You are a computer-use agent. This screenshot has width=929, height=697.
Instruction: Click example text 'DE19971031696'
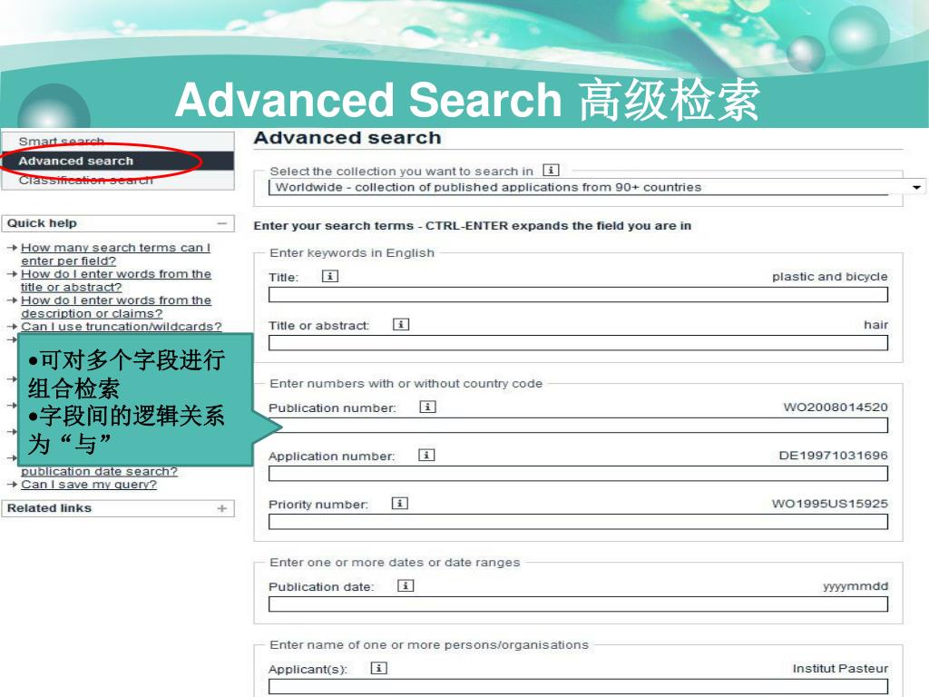[x=833, y=456]
